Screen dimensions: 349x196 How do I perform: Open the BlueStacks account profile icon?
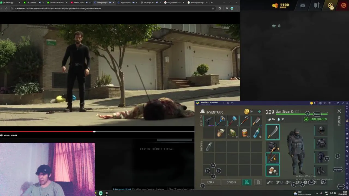(321, 103)
